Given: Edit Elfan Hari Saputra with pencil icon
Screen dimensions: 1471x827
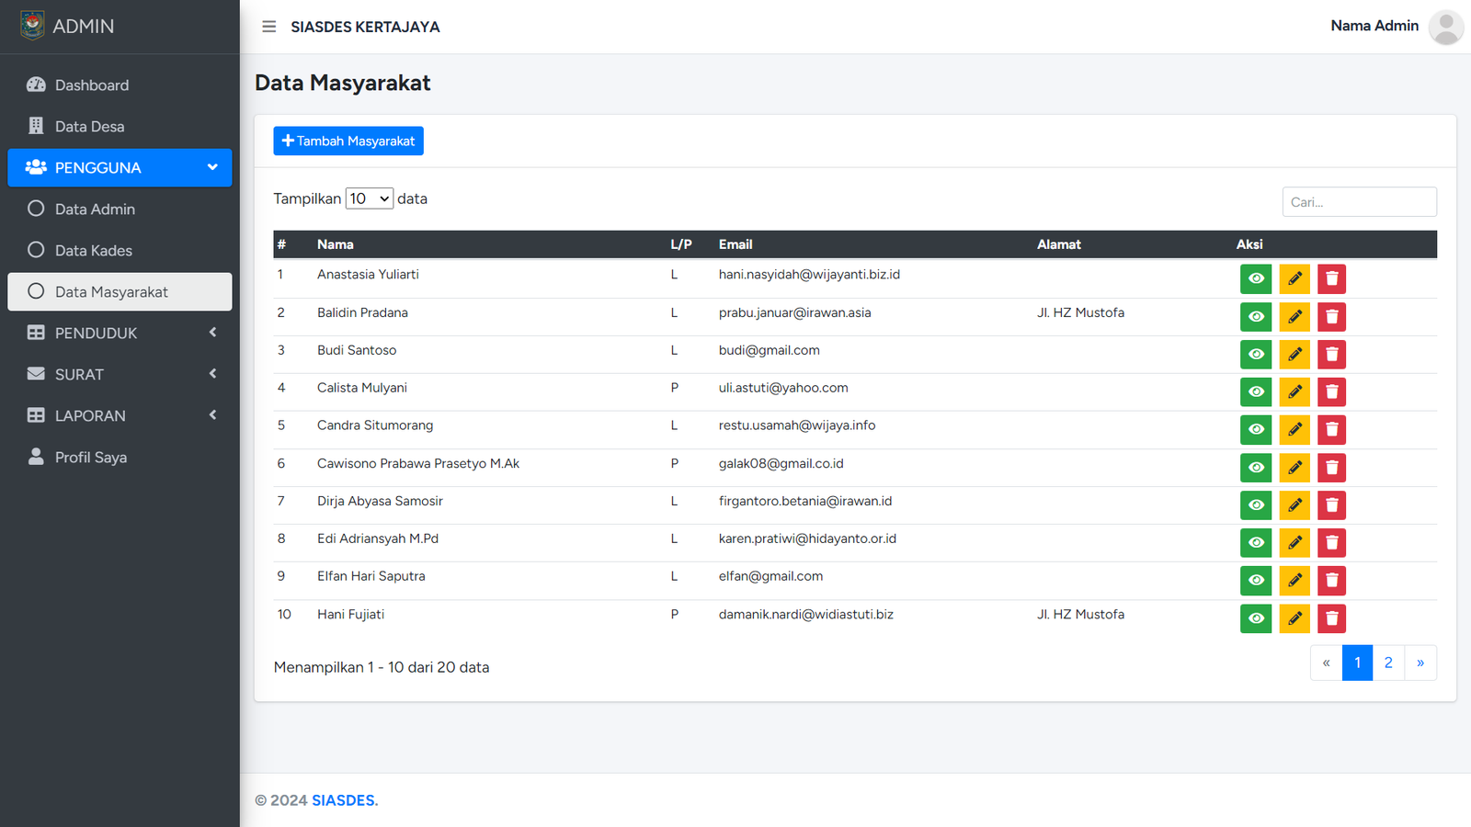Looking at the screenshot, I should [x=1294, y=581].
